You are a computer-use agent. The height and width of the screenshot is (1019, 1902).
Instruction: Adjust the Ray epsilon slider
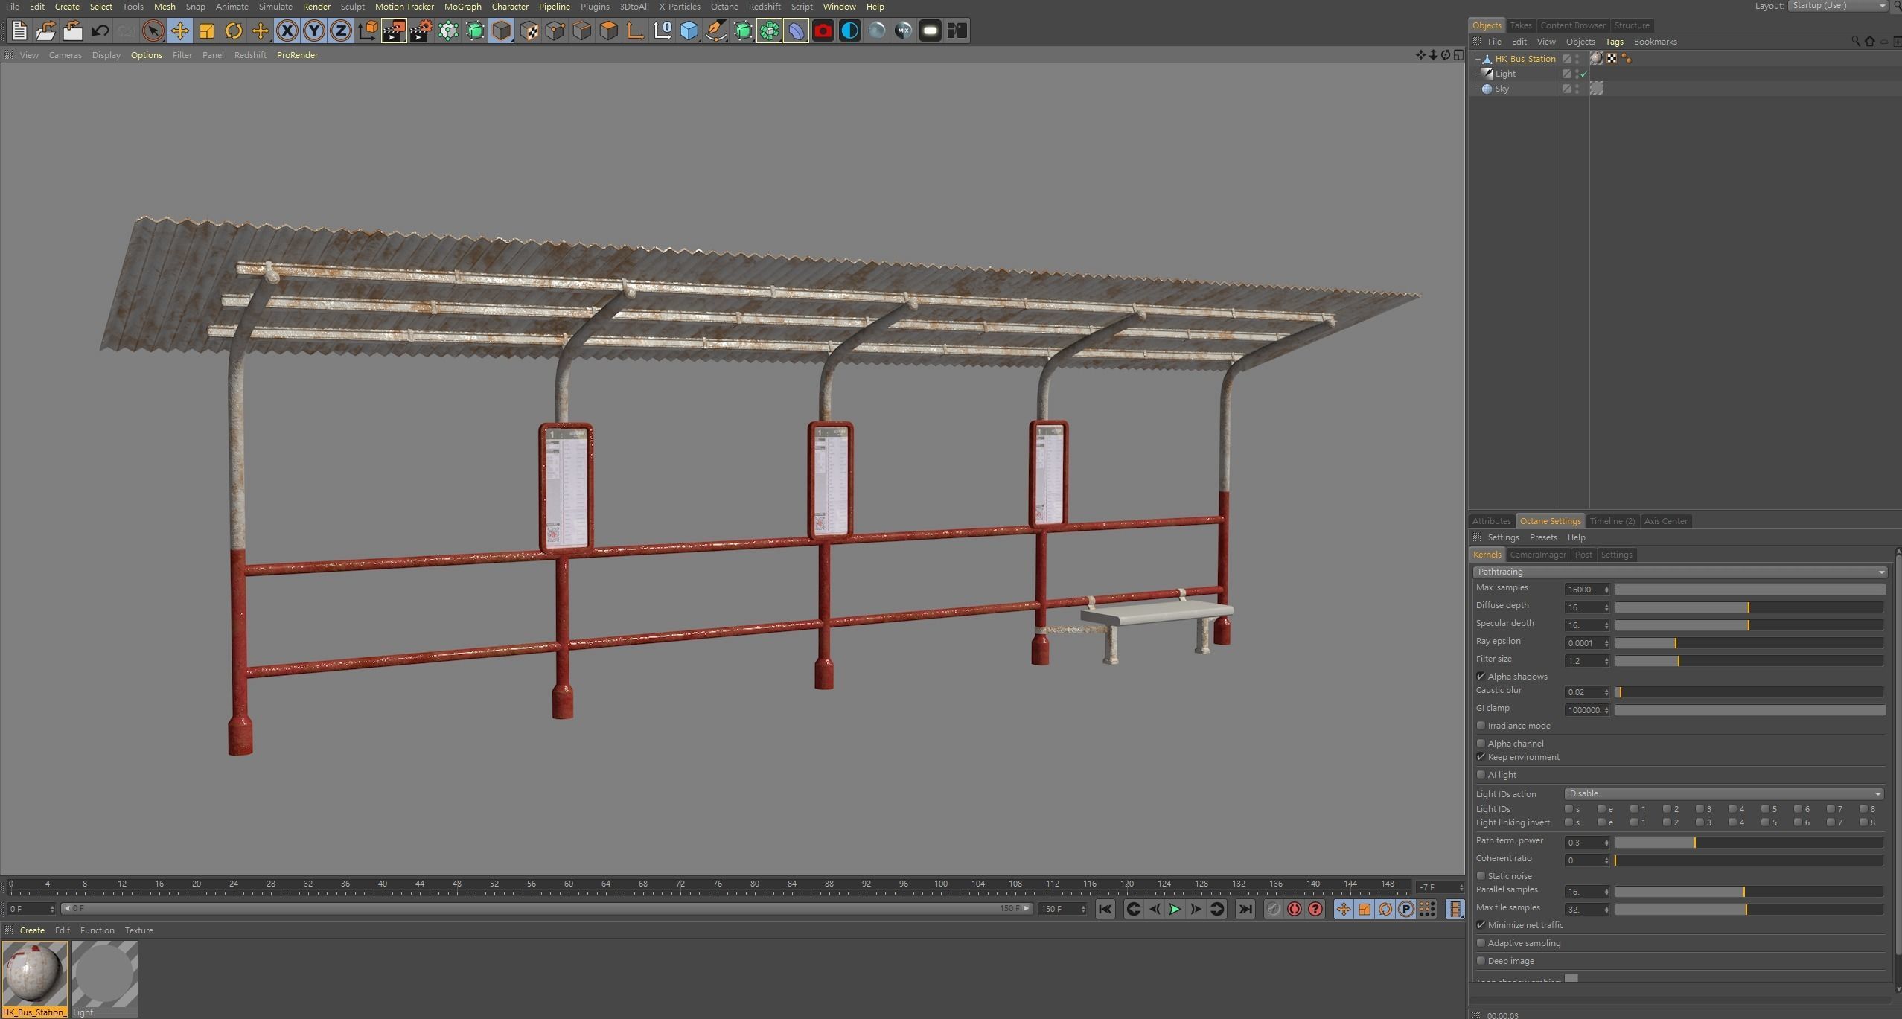coord(1749,643)
